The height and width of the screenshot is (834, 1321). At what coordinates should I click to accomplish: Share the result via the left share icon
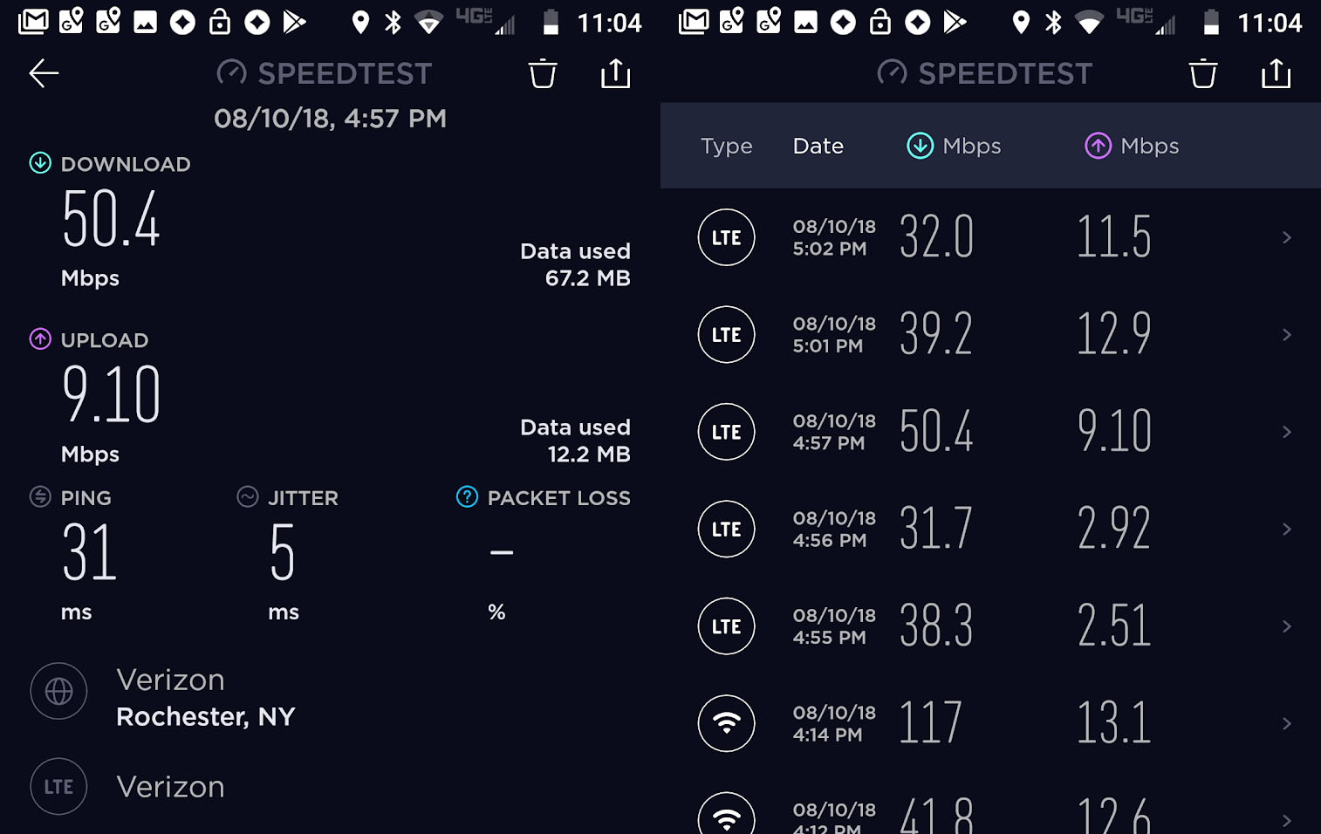(x=615, y=73)
